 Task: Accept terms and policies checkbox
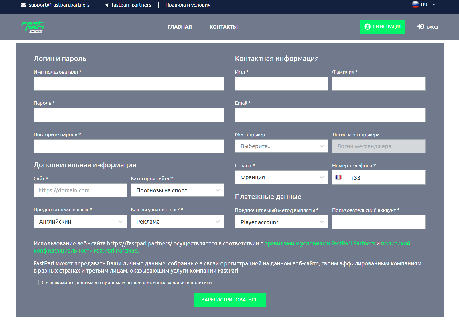click(x=36, y=283)
